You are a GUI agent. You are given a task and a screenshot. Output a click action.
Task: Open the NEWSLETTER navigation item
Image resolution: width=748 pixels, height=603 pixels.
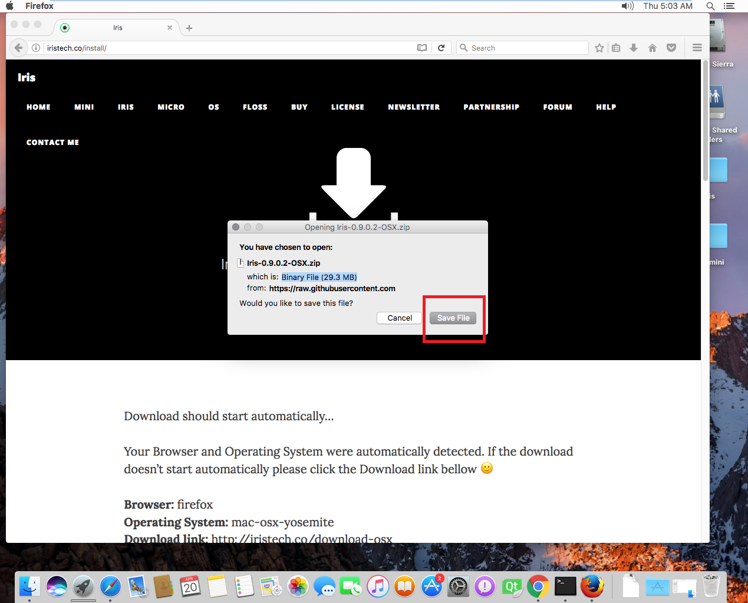tap(414, 107)
